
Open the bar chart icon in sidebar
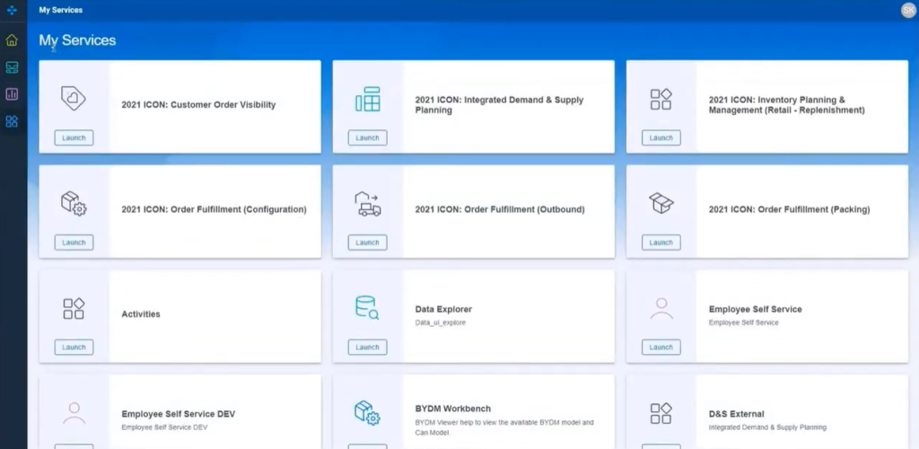pos(12,94)
